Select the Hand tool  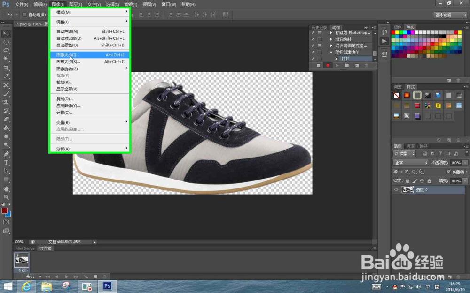pos(6,188)
